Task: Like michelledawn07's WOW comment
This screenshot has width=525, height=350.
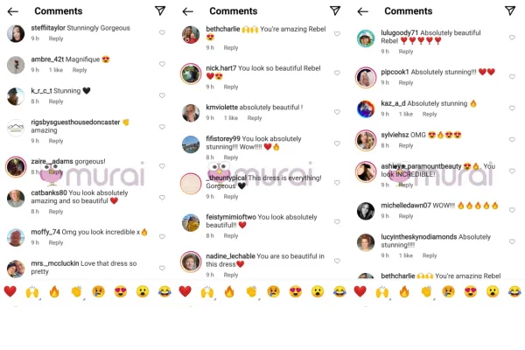Action: [x=512, y=210]
